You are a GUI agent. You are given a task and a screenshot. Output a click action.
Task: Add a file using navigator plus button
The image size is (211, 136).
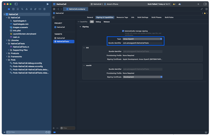(x=4, y=132)
